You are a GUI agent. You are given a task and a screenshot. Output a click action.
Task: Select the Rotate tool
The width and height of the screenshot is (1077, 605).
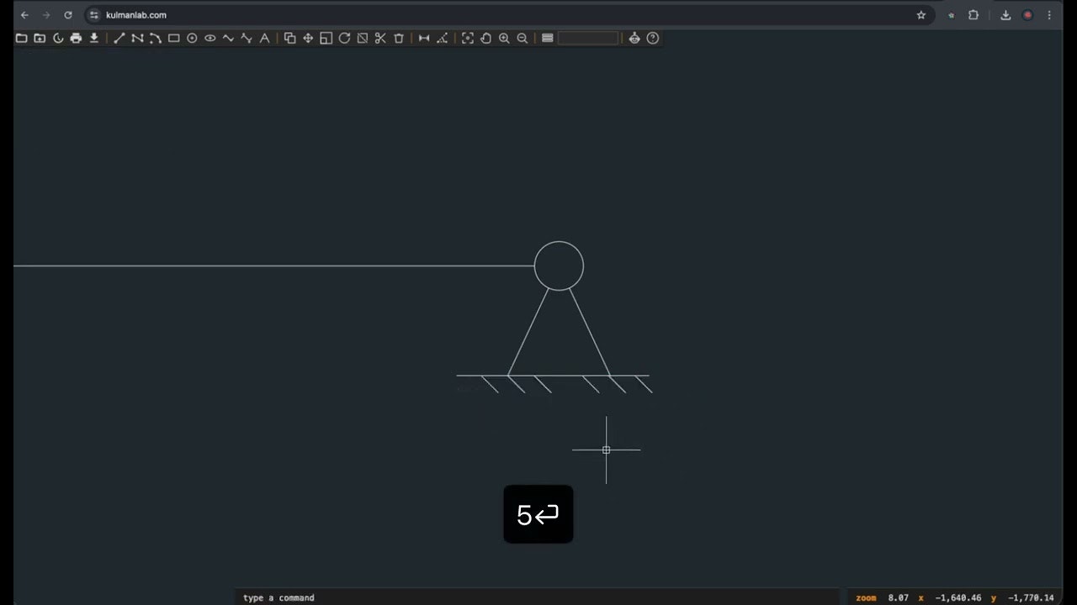click(344, 38)
